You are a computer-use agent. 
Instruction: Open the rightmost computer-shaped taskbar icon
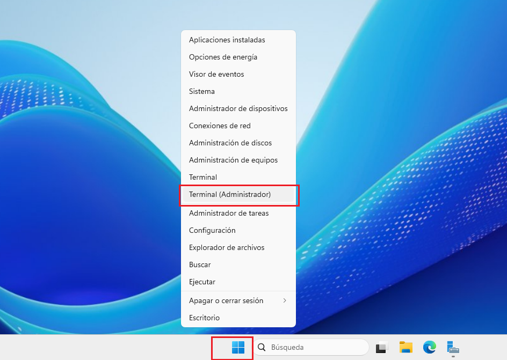(453, 348)
